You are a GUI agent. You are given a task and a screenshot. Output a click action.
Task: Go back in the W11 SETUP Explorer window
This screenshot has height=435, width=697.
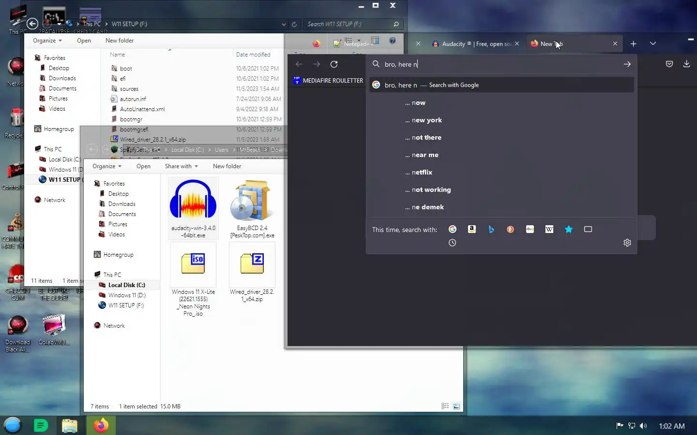32,24
